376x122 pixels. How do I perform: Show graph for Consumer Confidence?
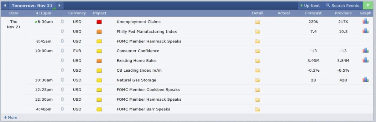(365, 50)
